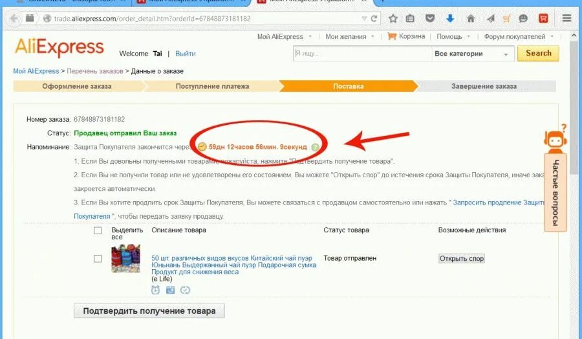Click the Покупателя link continuation
The height and width of the screenshot is (339, 582).
click(x=92, y=216)
